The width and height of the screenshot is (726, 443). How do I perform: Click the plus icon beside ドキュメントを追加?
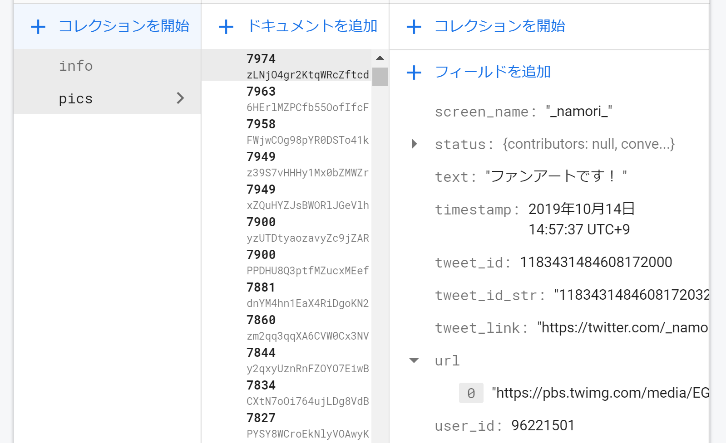pos(226,27)
